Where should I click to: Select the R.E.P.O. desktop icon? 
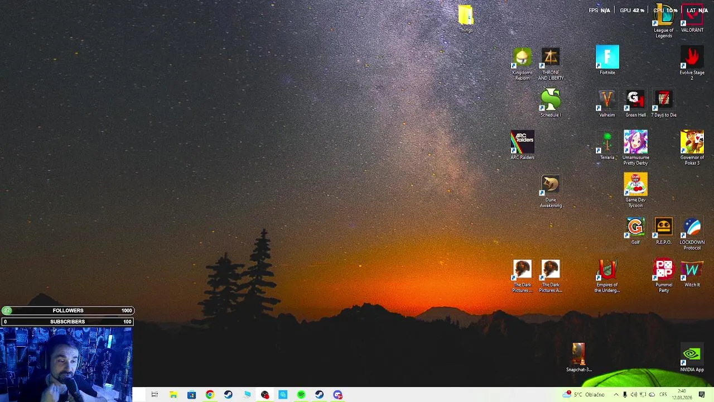pos(664,231)
